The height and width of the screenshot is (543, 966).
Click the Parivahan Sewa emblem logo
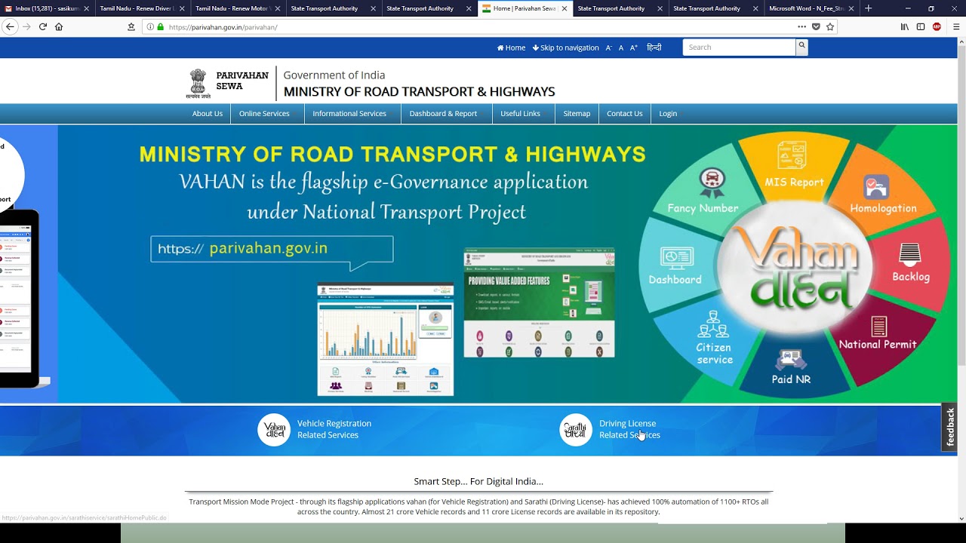(198, 83)
